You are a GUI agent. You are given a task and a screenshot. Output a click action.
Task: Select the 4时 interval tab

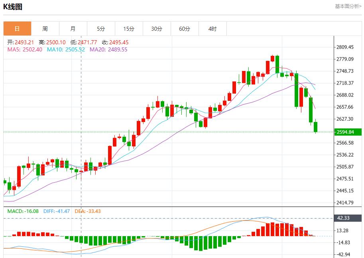212,29
